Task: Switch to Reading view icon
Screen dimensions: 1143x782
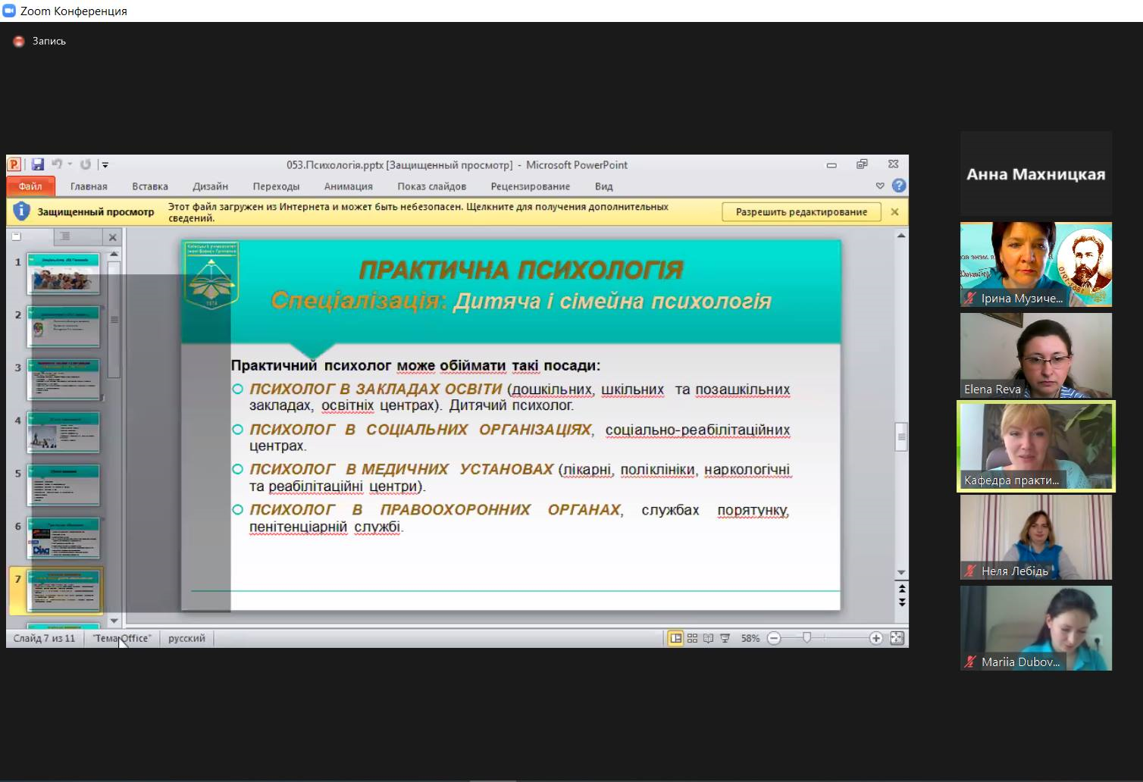Action: (708, 639)
